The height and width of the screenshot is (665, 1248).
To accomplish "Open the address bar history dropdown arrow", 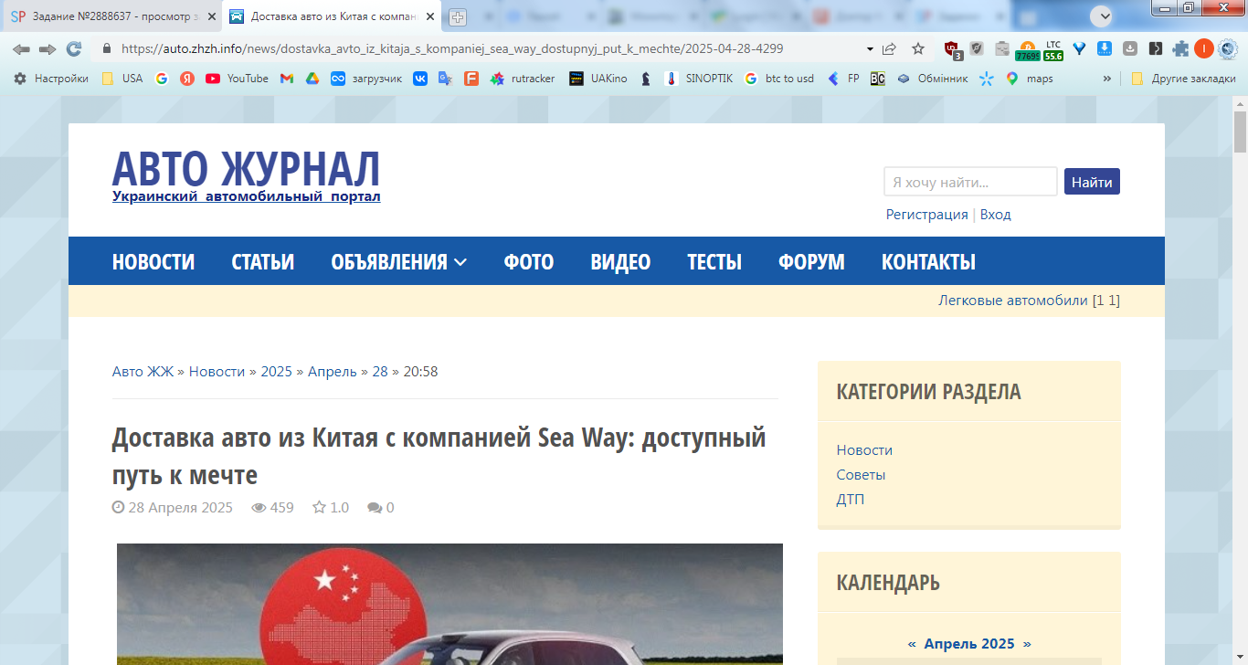I will (x=870, y=49).
